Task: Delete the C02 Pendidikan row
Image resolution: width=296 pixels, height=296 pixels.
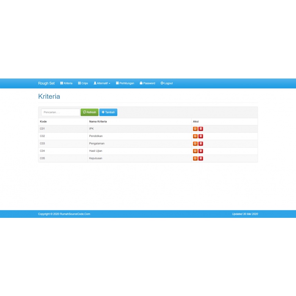Action: click(201, 136)
